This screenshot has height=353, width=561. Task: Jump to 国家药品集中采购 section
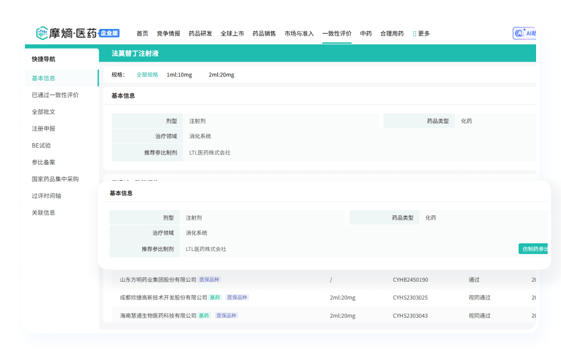point(55,179)
